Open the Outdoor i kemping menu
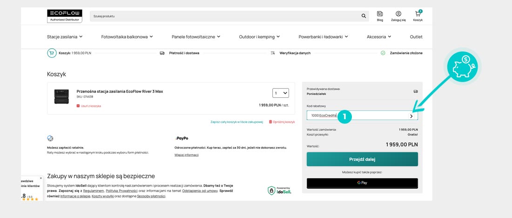This screenshot has height=218, width=512. tap(260, 37)
